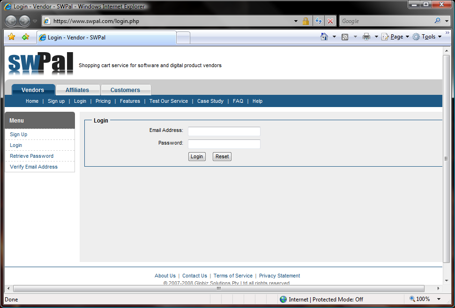Open the Case Study link
This screenshot has height=308, width=455.
click(x=210, y=101)
